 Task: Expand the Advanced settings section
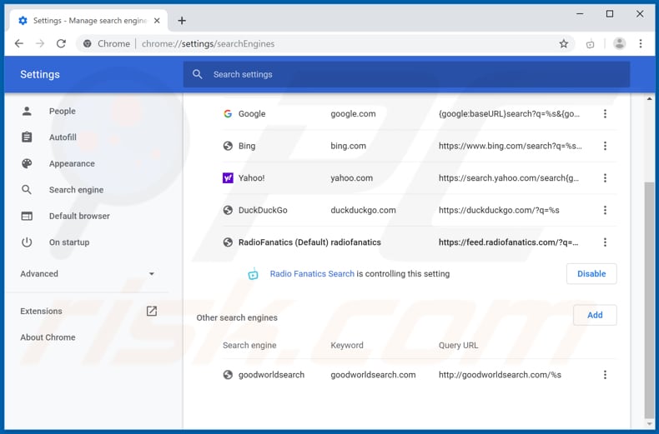(88, 274)
